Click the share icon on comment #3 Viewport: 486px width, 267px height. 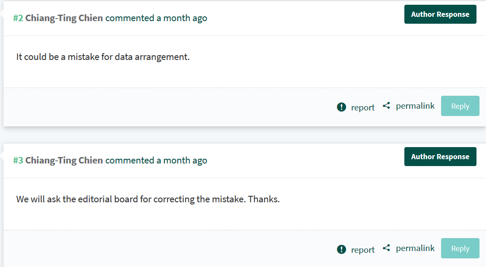tap(386, 248)
